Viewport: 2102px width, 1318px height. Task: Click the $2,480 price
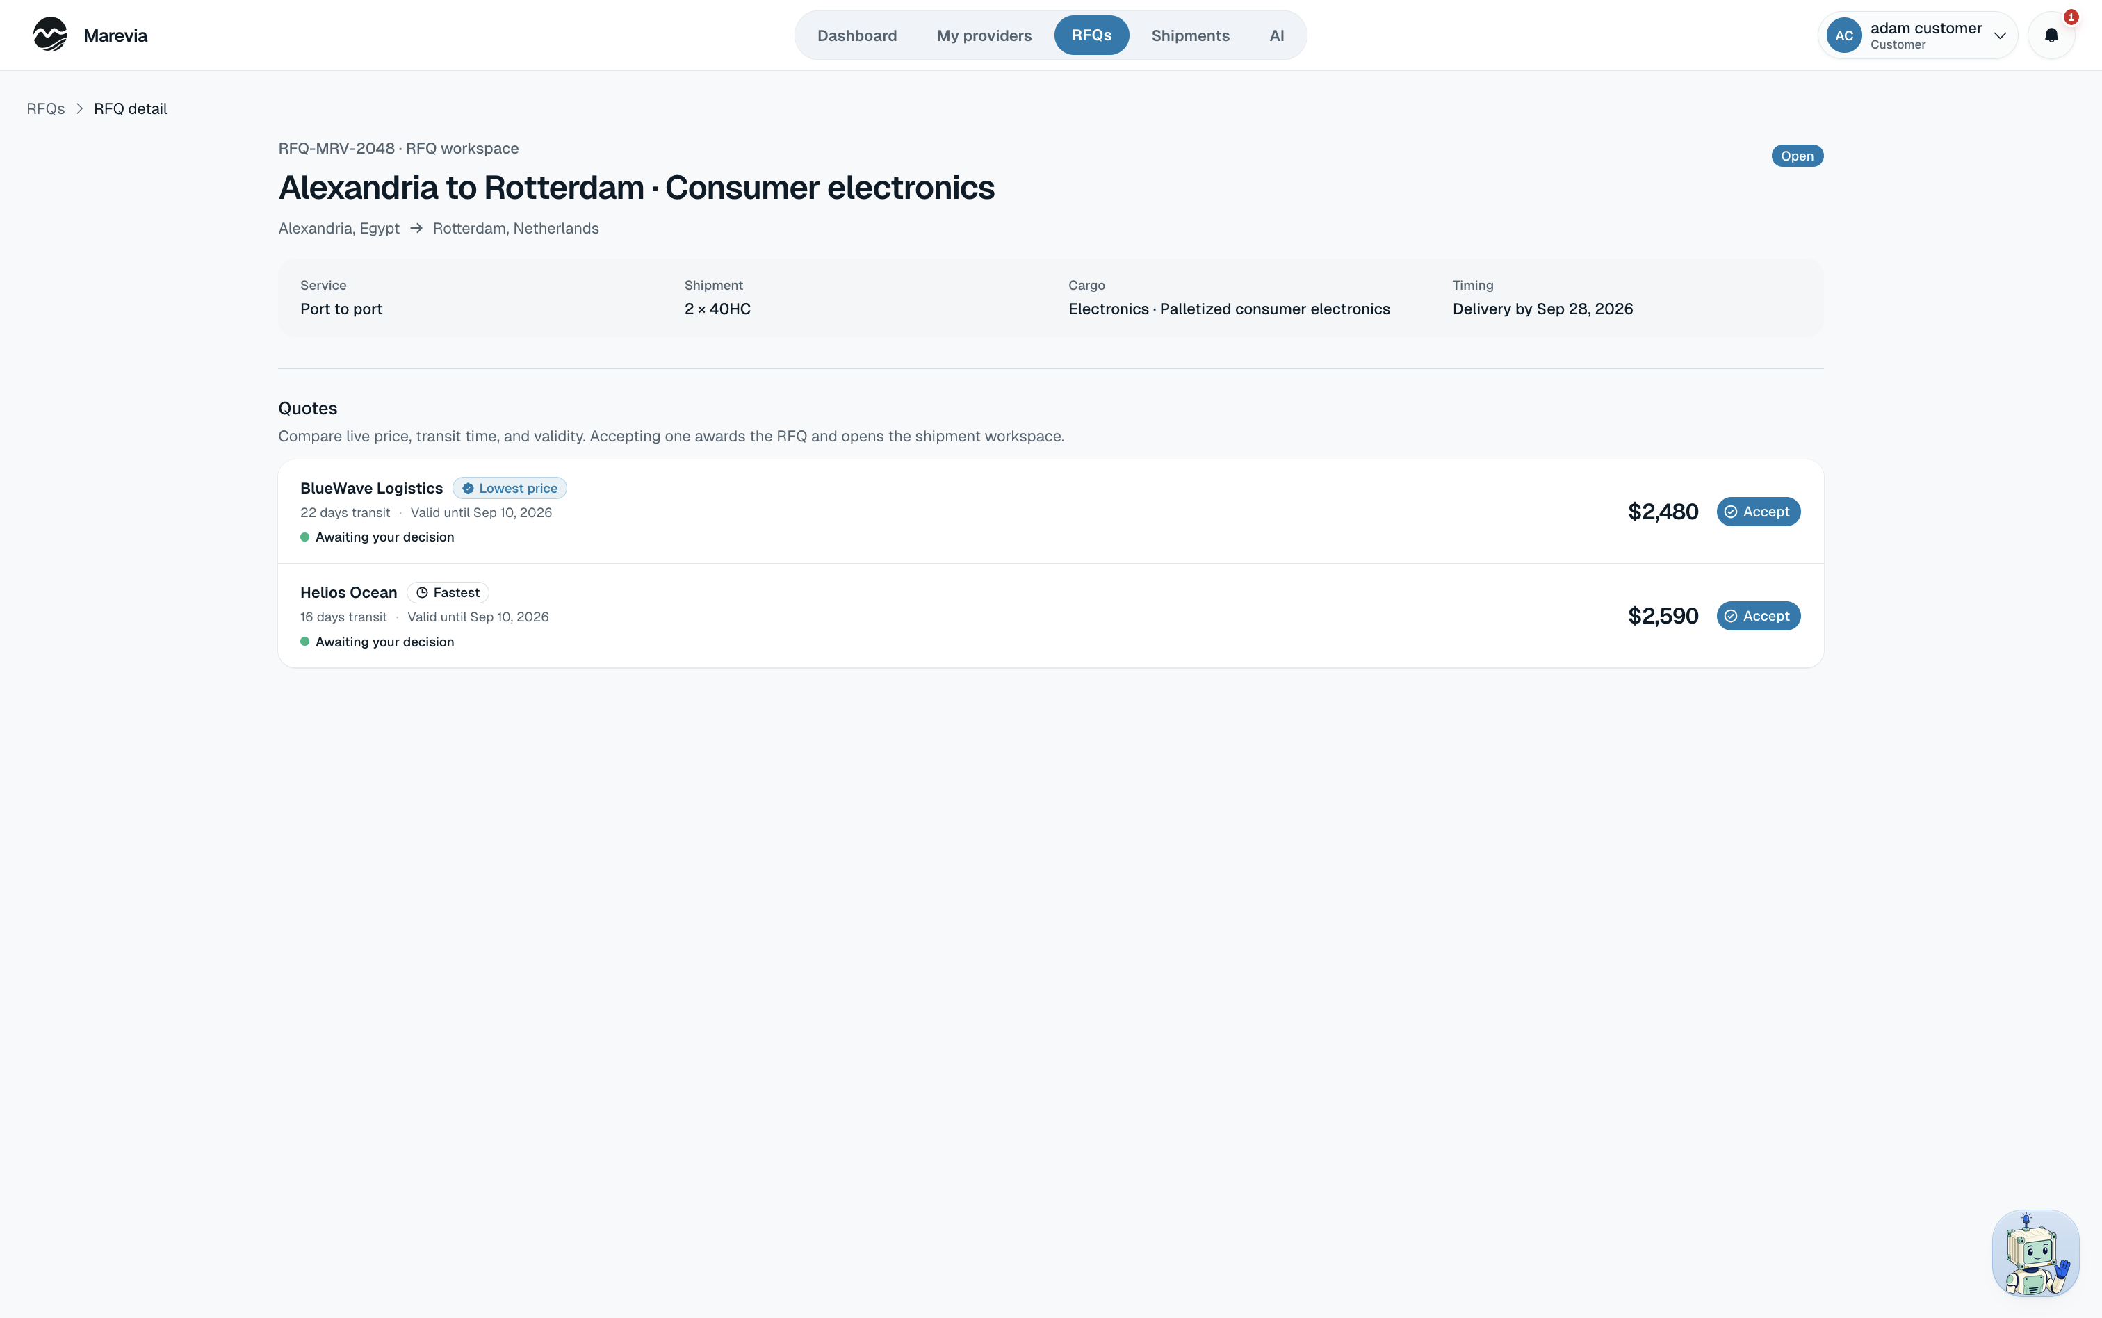[1663, 512]
